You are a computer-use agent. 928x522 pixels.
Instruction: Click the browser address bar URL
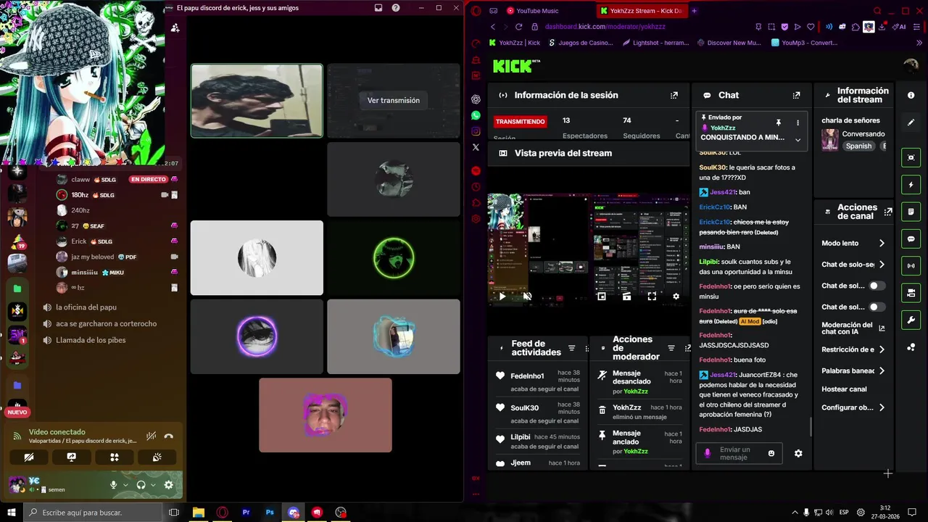pos(605,27)
